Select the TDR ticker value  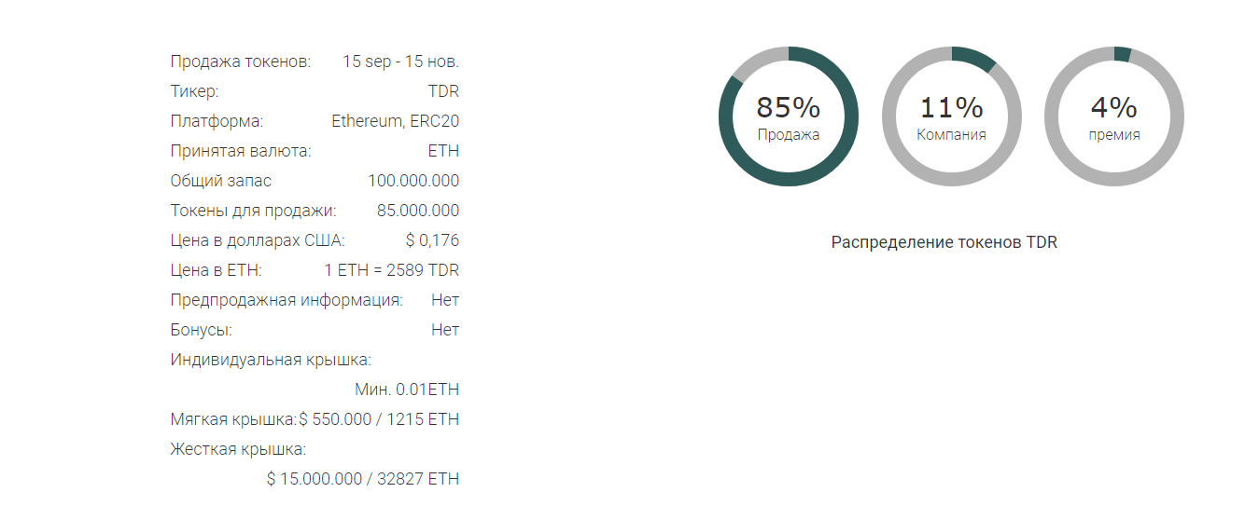(443, 91)
